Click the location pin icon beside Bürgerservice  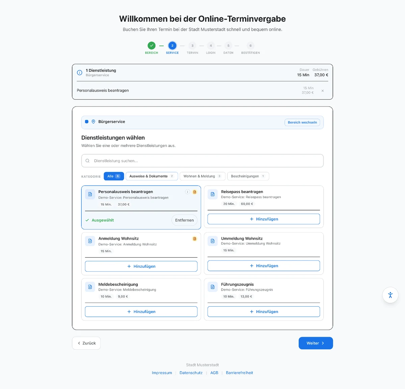93,122
